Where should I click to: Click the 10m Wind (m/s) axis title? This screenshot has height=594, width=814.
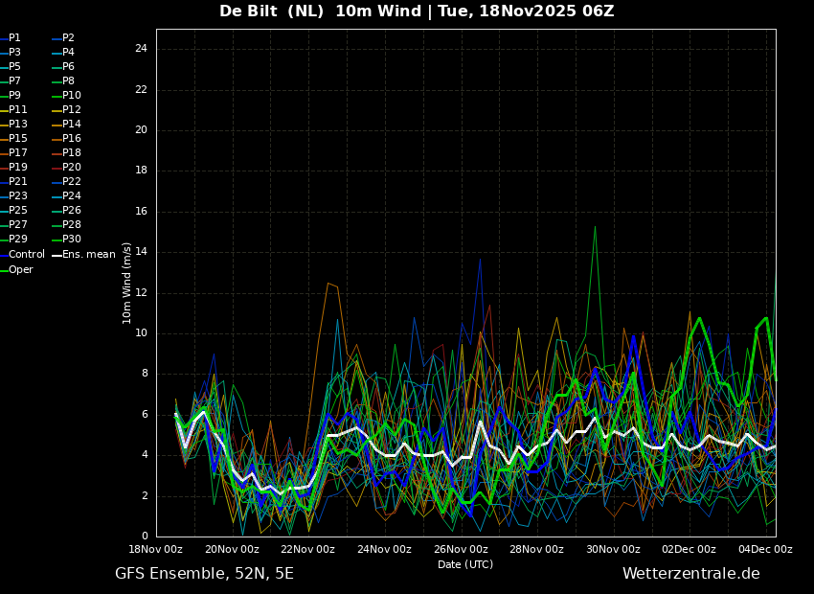click(126, 284)
